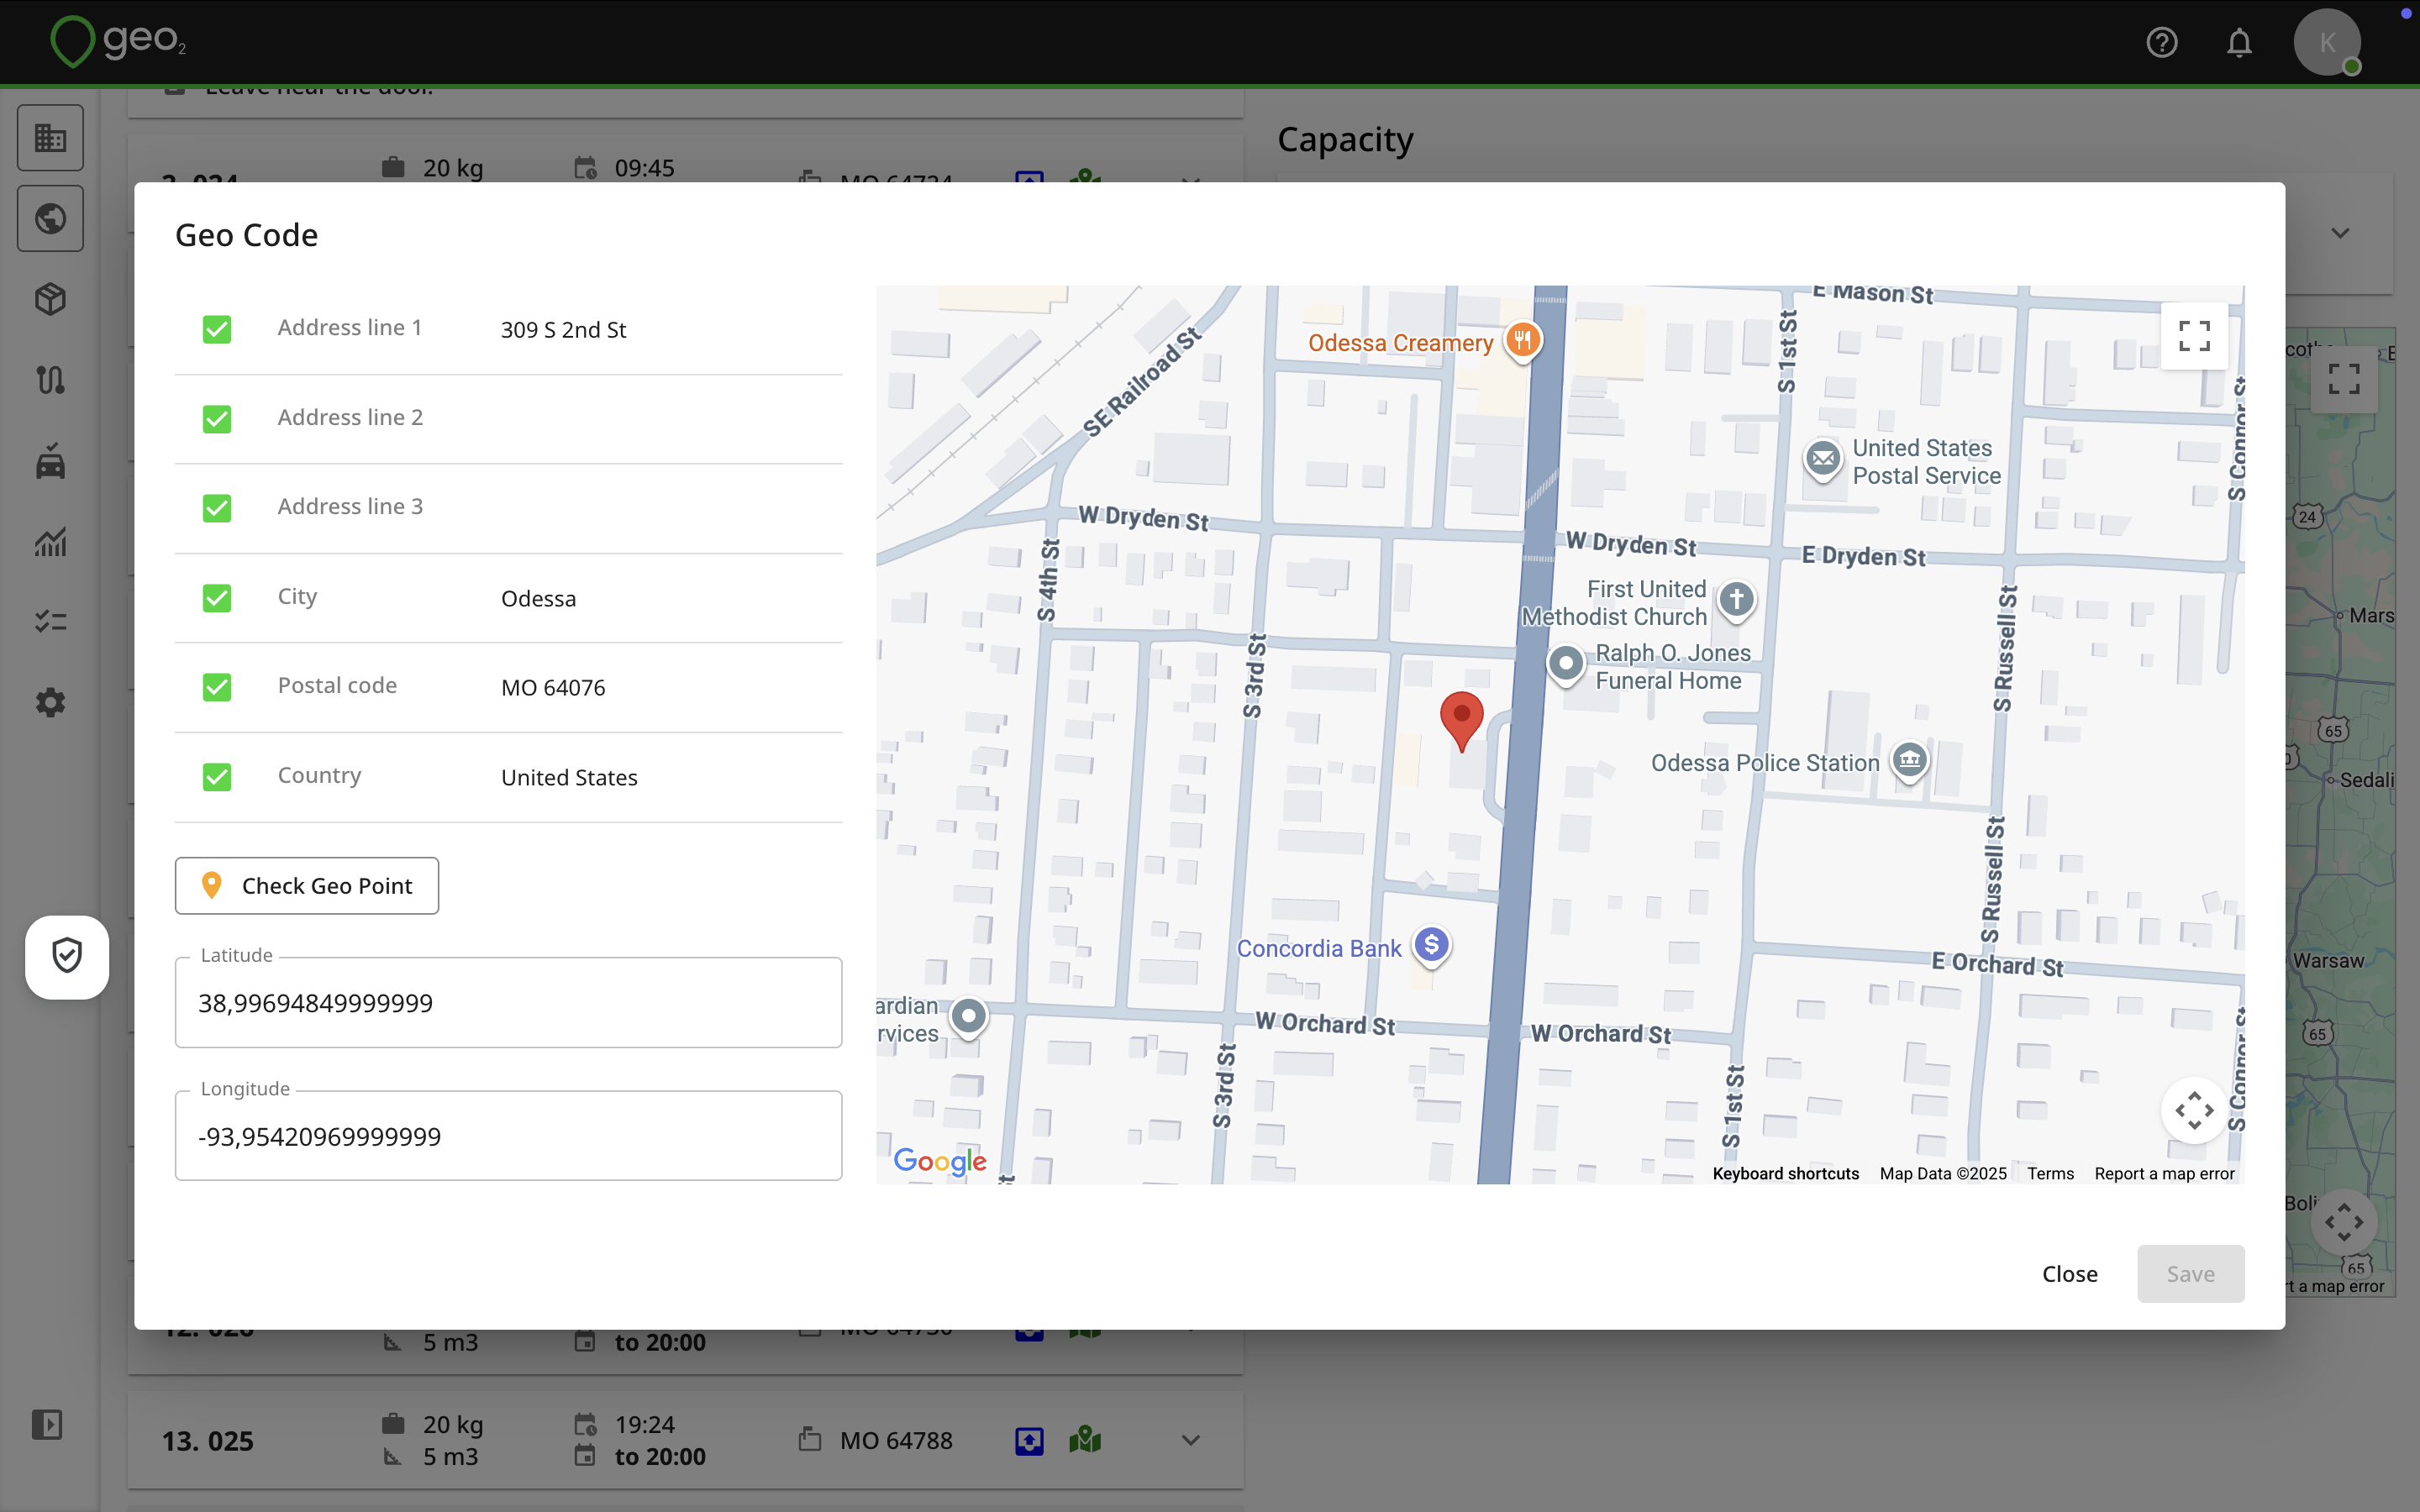The image size is (2420, 1512).
Task: Select the globe icon in sidebar
Action: tap(50, 218)
